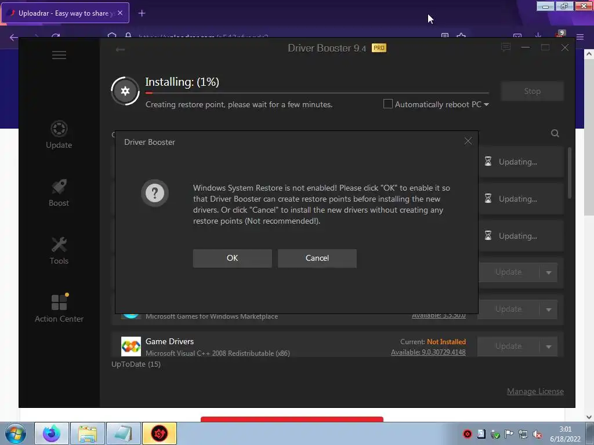Click the red Driver Booster tray icon
The image size is (594, 445).
(x=468, y=434)
